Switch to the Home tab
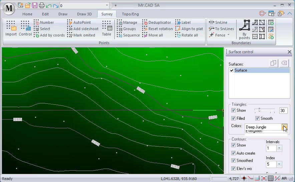 coord(27,14)
